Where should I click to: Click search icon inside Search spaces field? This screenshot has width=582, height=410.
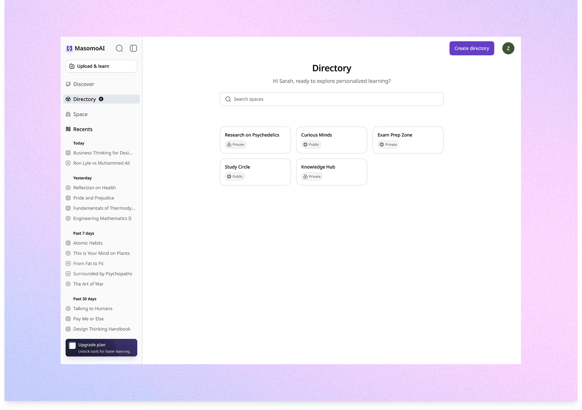pos(228,99)
